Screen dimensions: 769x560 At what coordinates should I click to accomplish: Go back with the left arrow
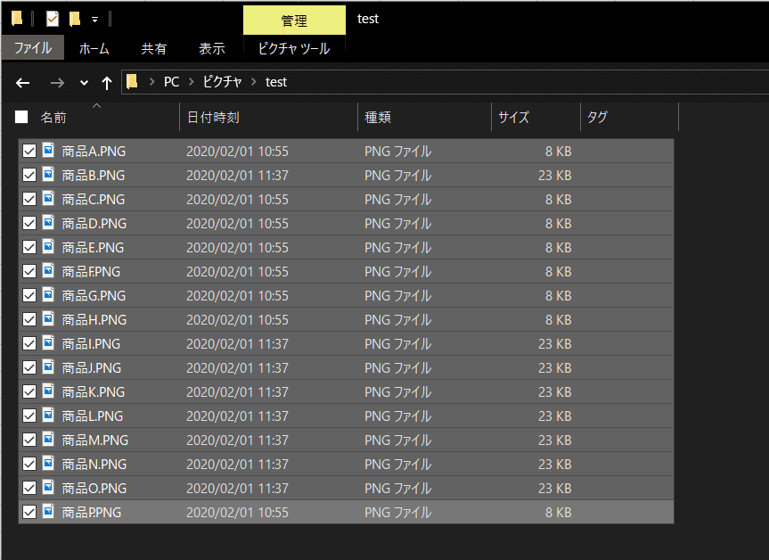pyautogui.click(x=22, y=82)
